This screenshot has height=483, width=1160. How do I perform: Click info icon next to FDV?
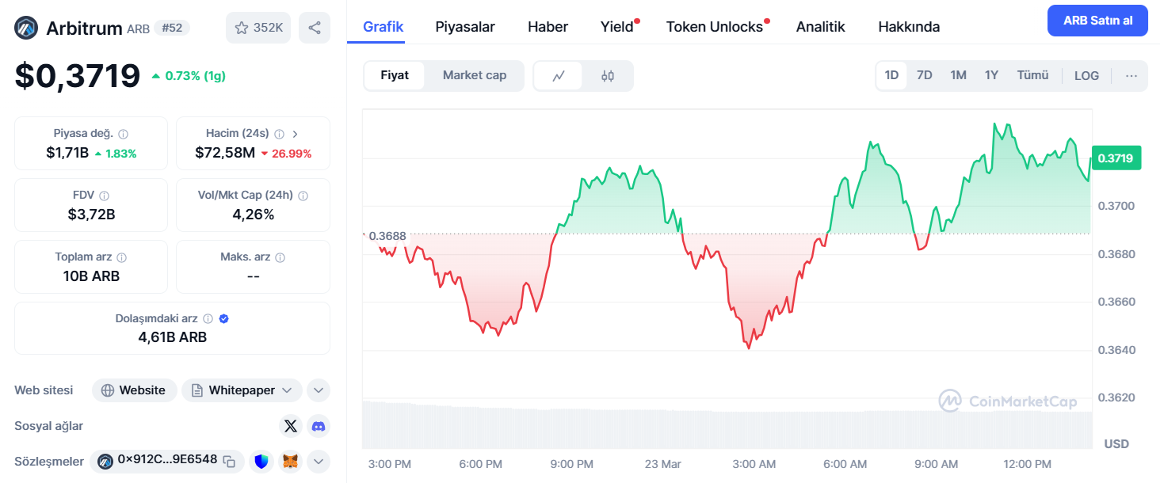[104, 196]
